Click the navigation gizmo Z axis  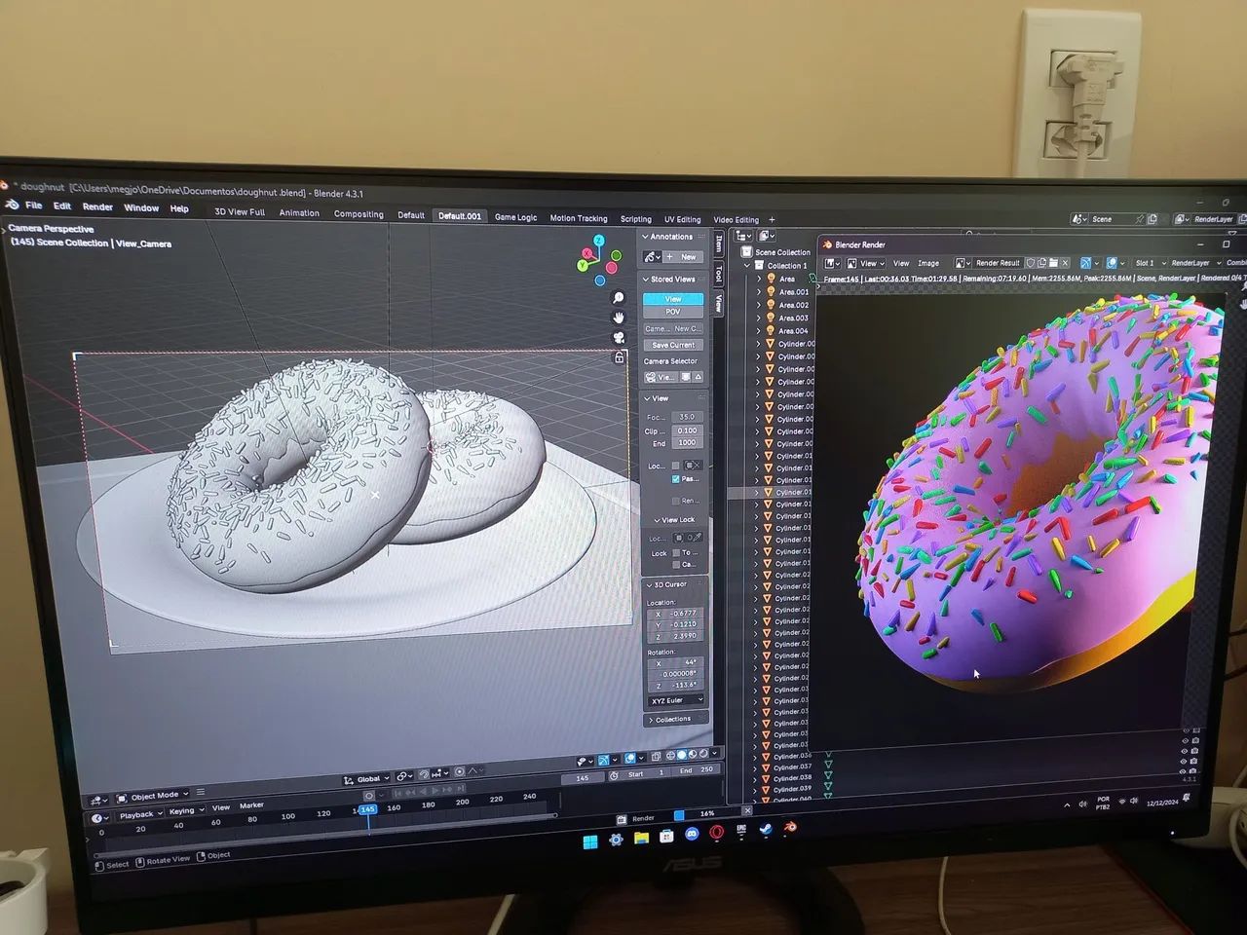(599, 241)
